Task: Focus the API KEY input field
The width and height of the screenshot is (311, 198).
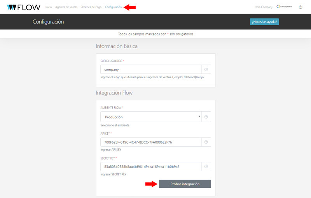Action: coord(151,142)
